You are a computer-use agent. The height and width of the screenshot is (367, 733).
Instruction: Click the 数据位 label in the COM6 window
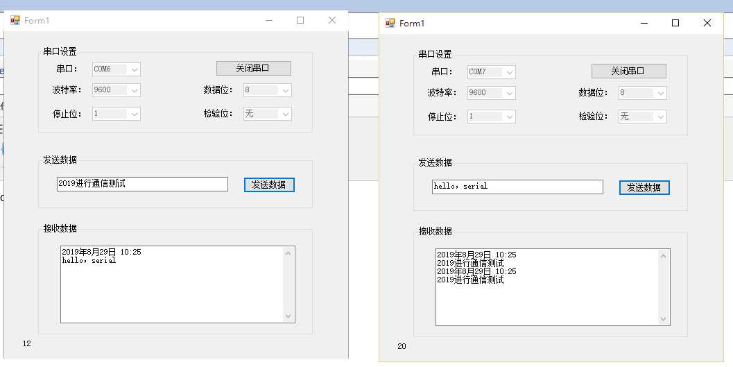tap(218, 89)
